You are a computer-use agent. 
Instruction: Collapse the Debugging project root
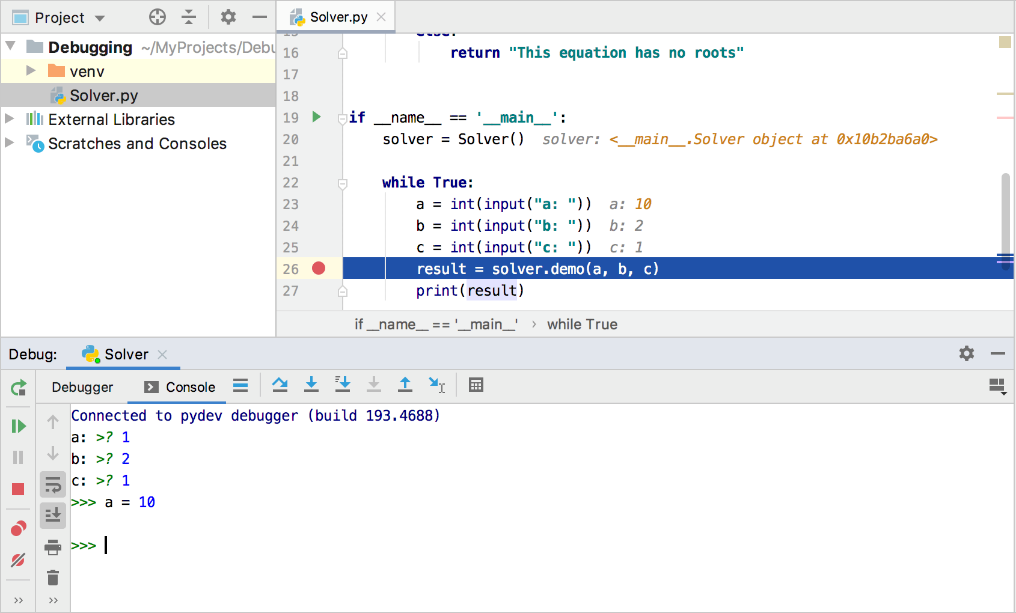(x=10, y=46)
